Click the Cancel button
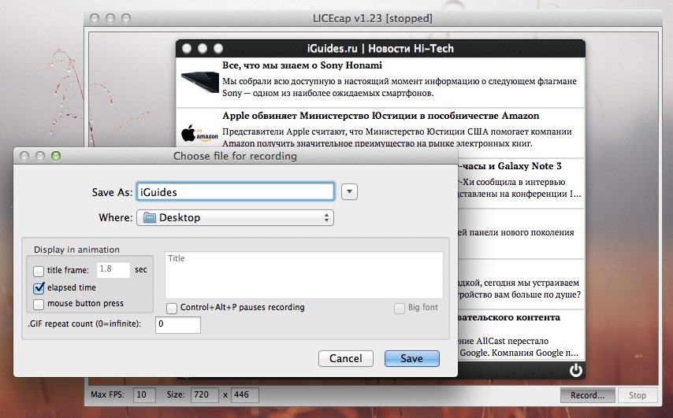The height and width of the screenshot is (418, 673). coord(346,358)
